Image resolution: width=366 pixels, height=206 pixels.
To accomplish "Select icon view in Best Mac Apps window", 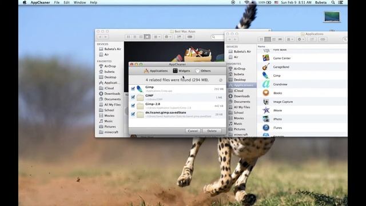I will coord(128,37).
